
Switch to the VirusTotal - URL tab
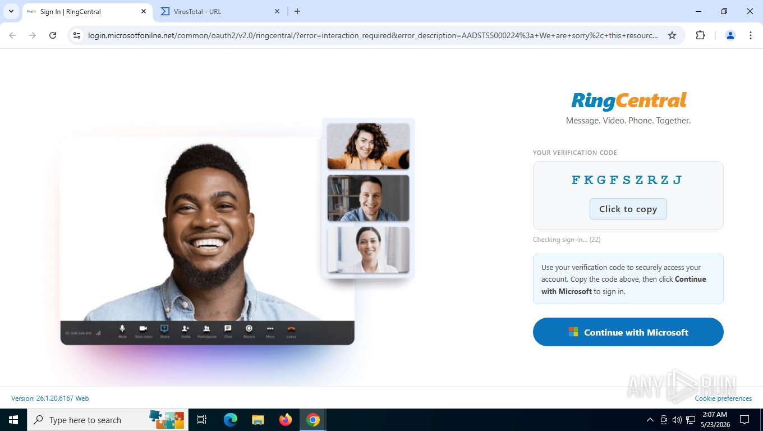coord(220,11)
